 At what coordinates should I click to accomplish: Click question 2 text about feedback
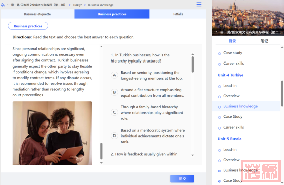pos(144,154)
